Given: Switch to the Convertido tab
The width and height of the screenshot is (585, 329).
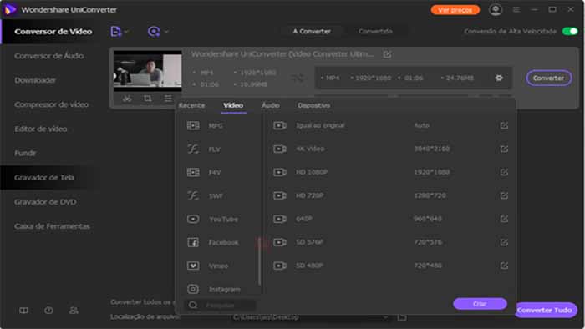Looking at the screenshot, I should tap(375, 31).
